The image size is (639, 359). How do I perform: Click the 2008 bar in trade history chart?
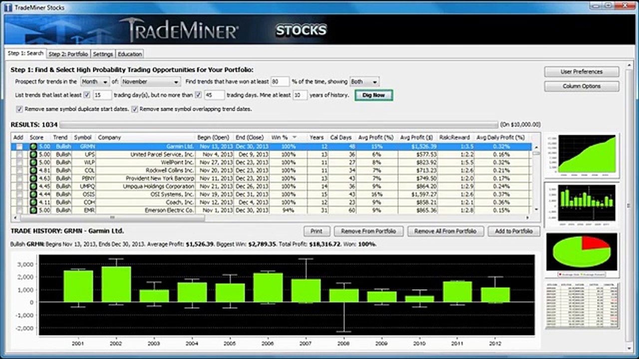343,296
